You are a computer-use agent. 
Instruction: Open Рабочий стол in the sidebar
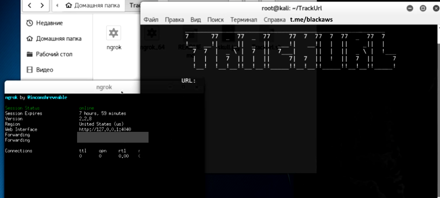pos(54,54)
